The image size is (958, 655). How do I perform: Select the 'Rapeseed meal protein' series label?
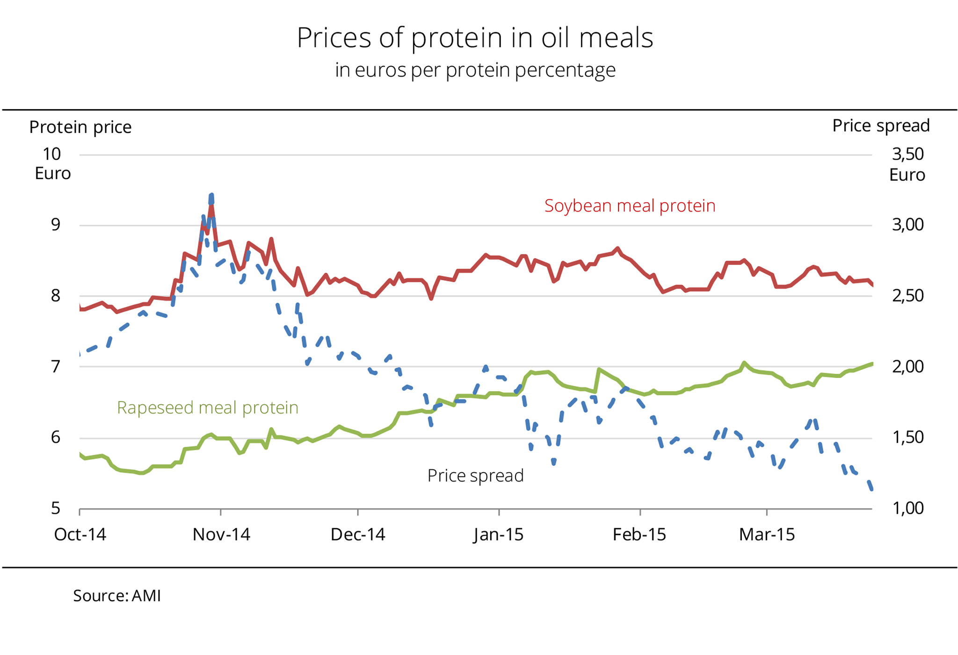(x=207, y=408)
